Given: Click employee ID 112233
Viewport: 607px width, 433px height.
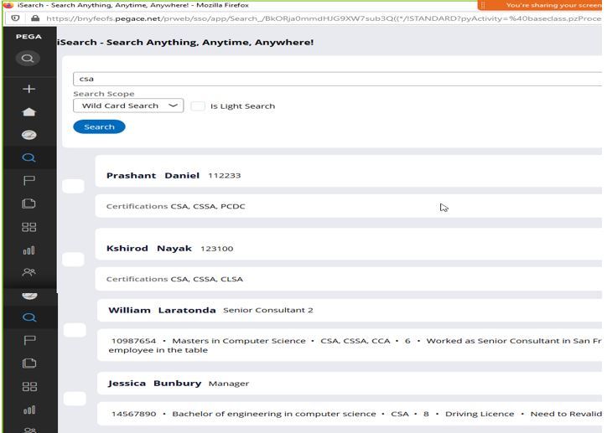Looking at the screenshot, I should coord(225,176).
